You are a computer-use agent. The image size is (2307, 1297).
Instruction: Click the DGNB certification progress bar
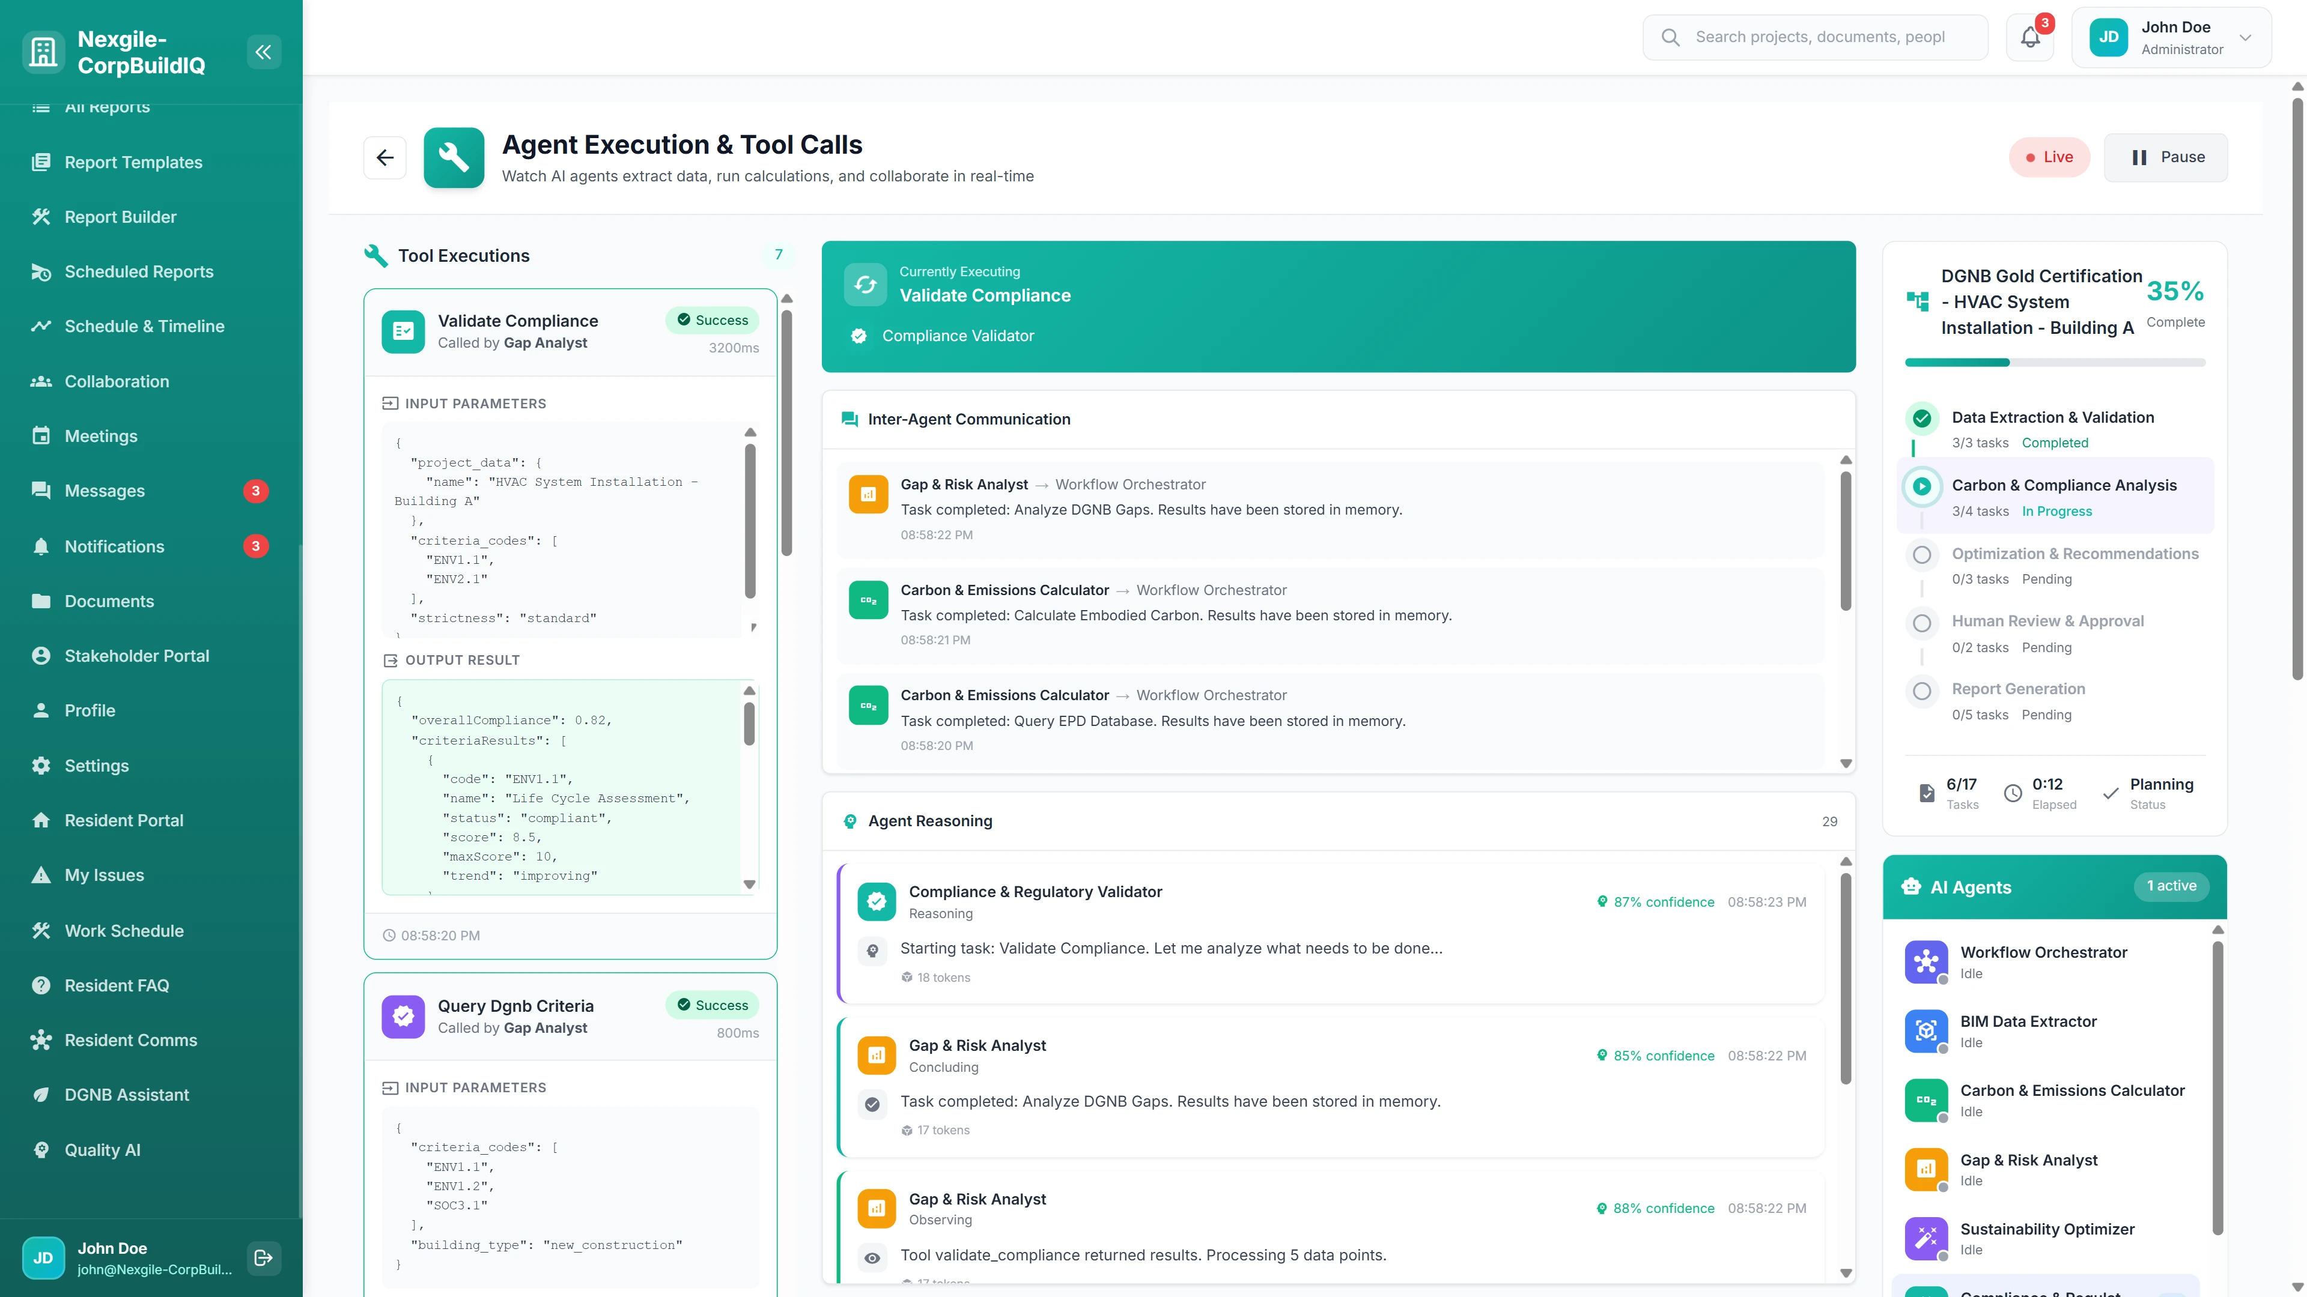pos(2055,363)
